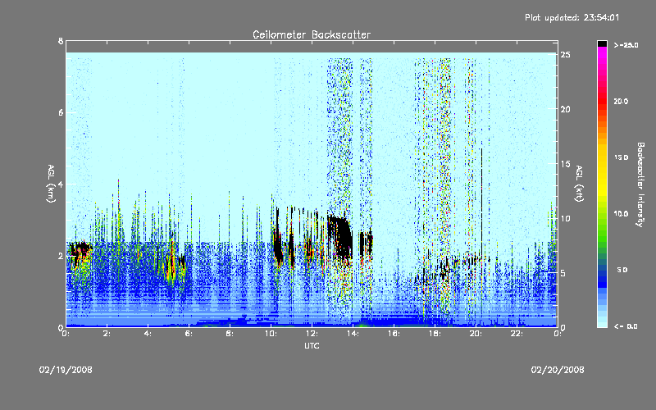Viewport: 656px width, 410px height.
Task: Click the '22:' hour tick on UTC axis
Action: tap(517, 334)
